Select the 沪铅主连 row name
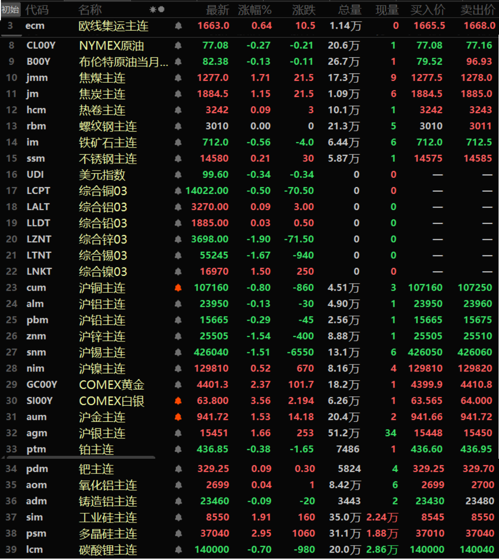The width and height of the screenshot is (499, 559). point(102,321)
